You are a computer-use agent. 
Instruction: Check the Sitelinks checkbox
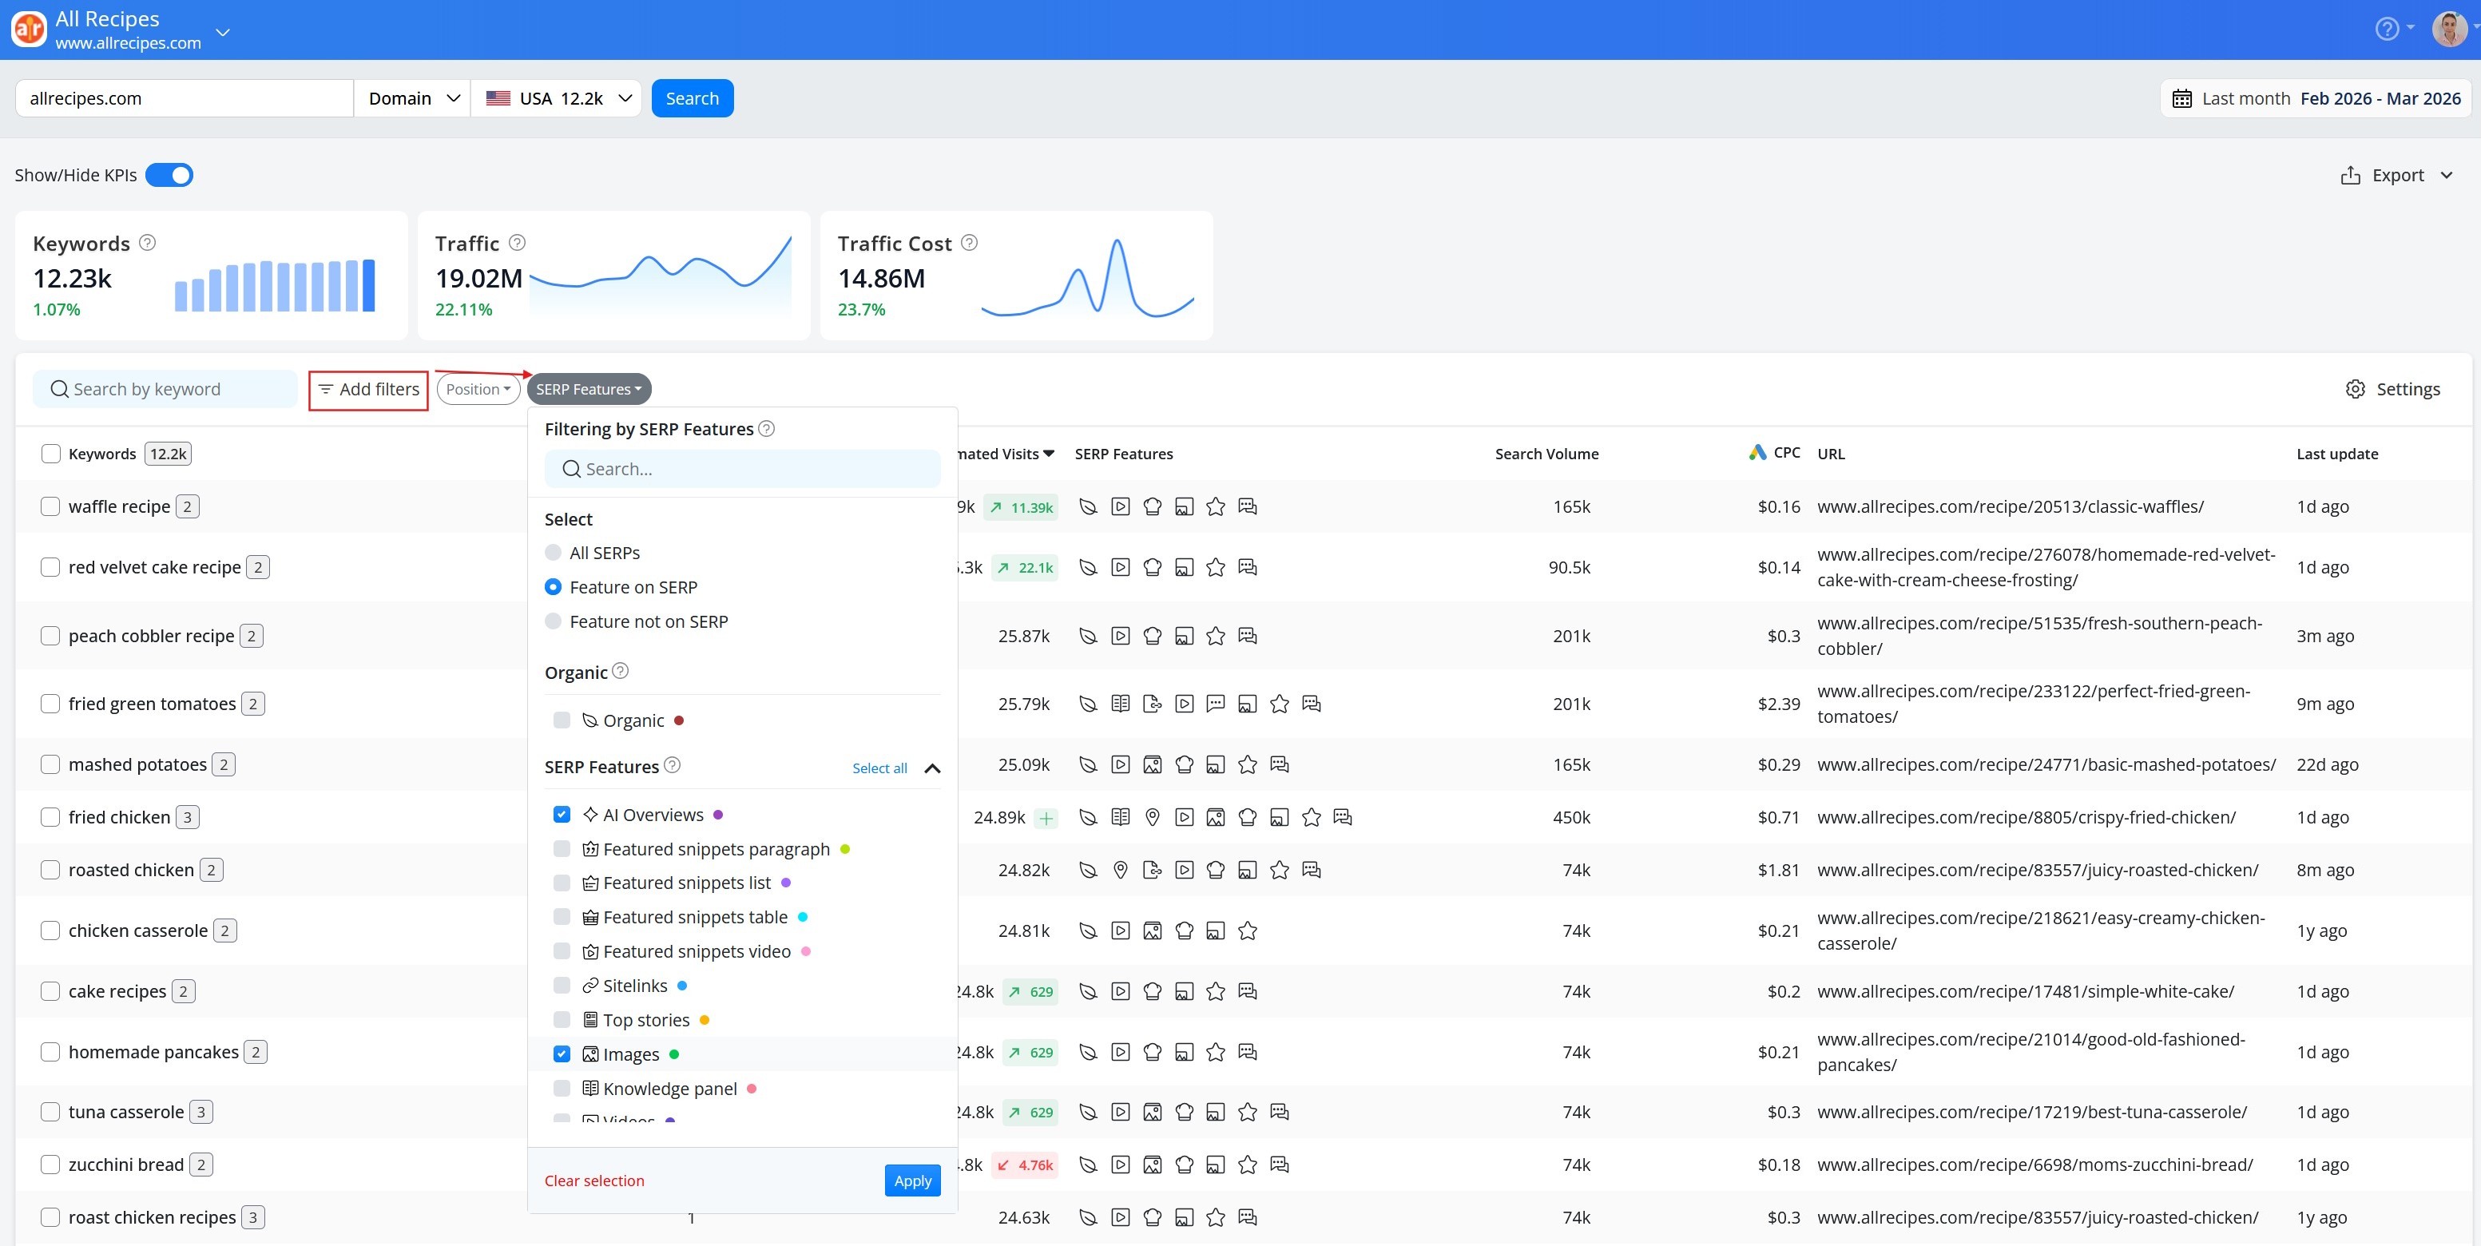tap(562, 986)
